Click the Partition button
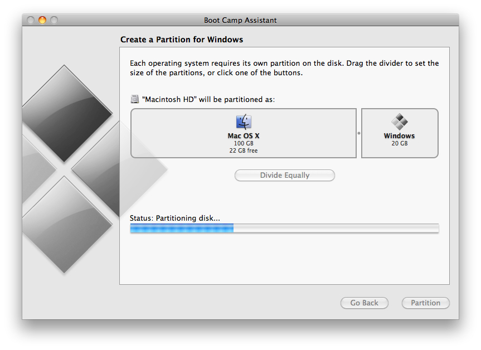Screen dimensions: 481x350 tap(425, 303)
